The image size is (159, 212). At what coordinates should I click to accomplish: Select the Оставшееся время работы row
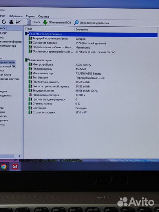tap(91, 52)
